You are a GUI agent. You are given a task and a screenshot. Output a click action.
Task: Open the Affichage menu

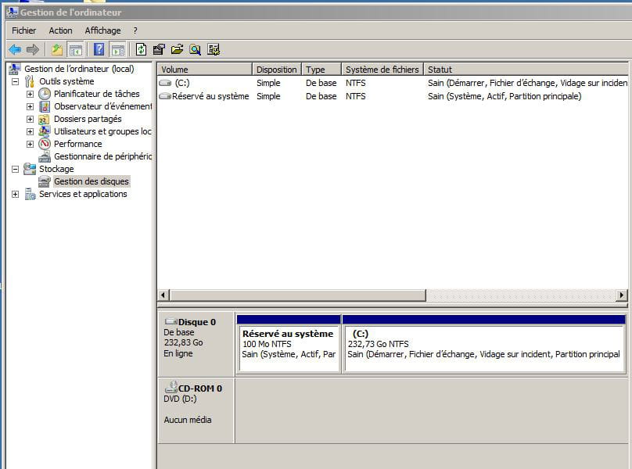[102, 30]
